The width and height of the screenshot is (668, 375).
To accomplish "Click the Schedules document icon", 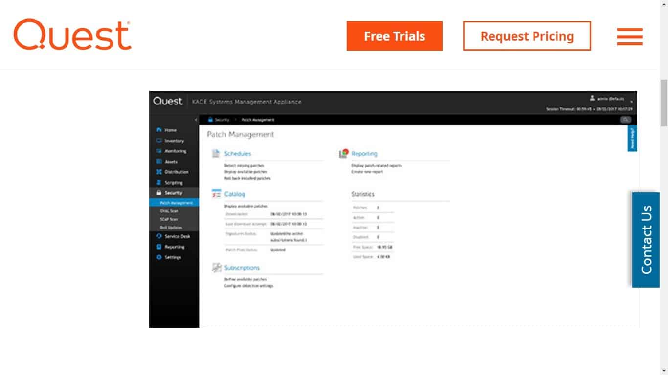I will click(216, 154).
